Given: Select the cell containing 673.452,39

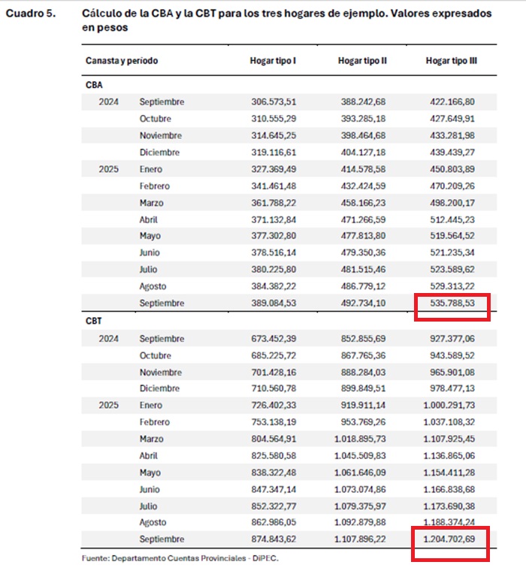Looking at the screenshot, I should (274, 339).
